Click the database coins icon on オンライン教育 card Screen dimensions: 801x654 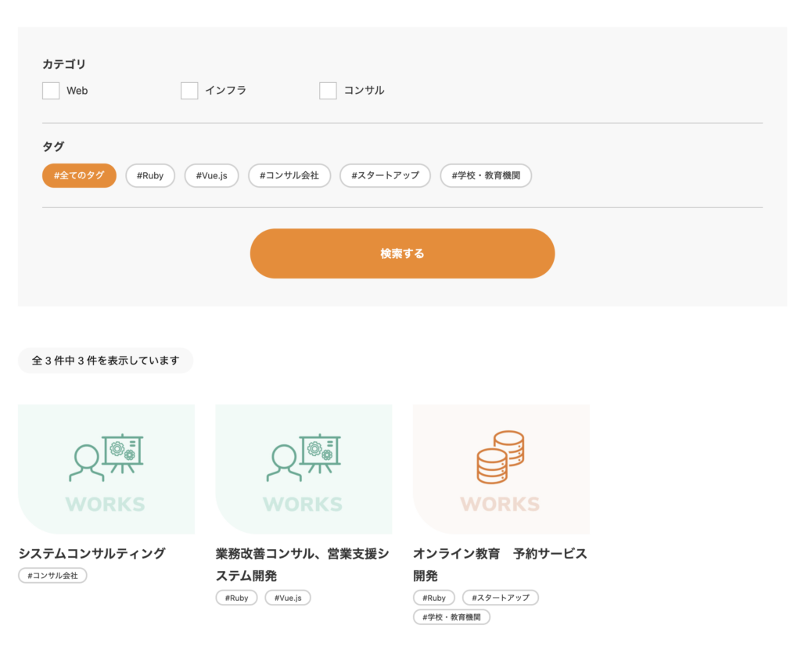tap(501, 458)
